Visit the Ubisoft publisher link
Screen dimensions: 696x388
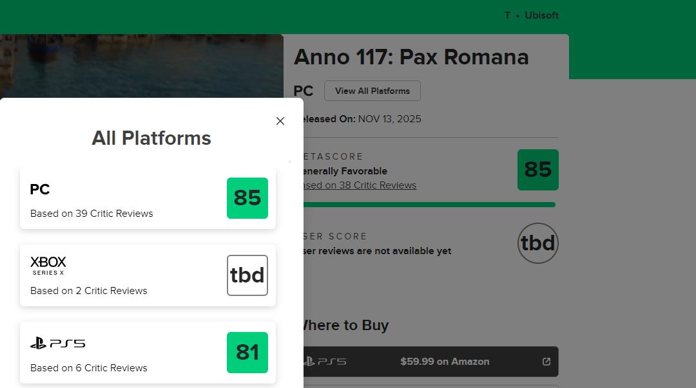(541, 15)
